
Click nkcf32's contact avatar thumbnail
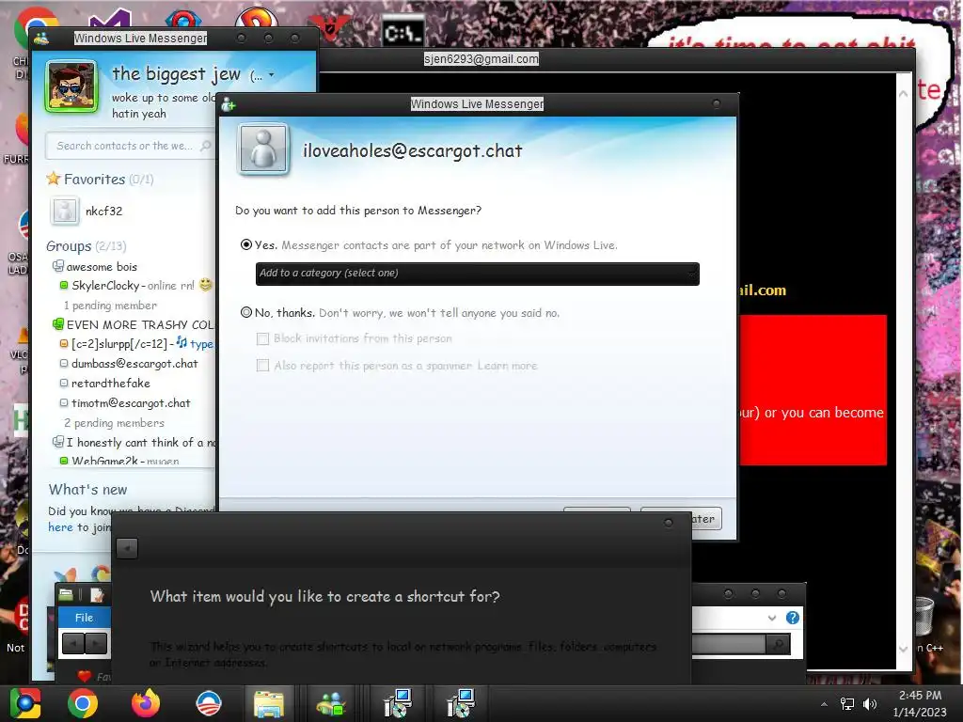point(65,211)
